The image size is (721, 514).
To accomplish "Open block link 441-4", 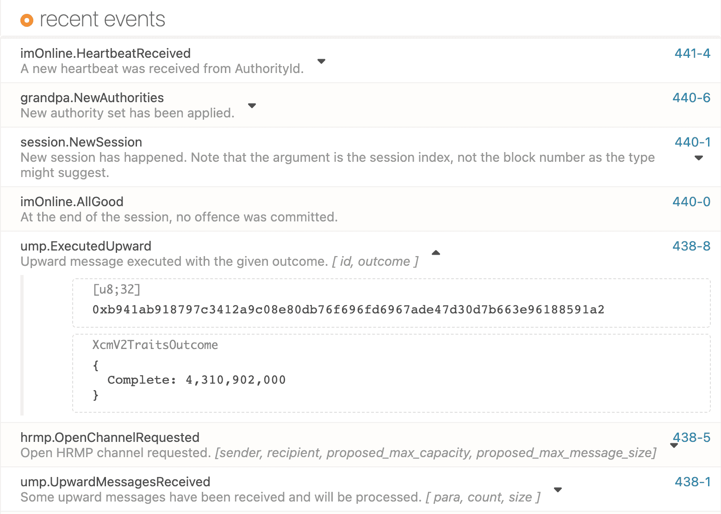I will [691, 53].
